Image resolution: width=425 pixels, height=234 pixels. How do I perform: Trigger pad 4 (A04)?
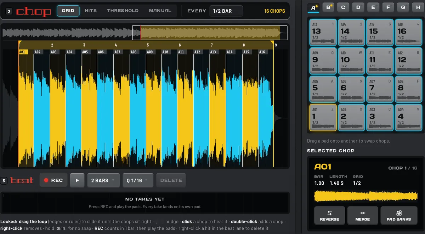[408, 118]
